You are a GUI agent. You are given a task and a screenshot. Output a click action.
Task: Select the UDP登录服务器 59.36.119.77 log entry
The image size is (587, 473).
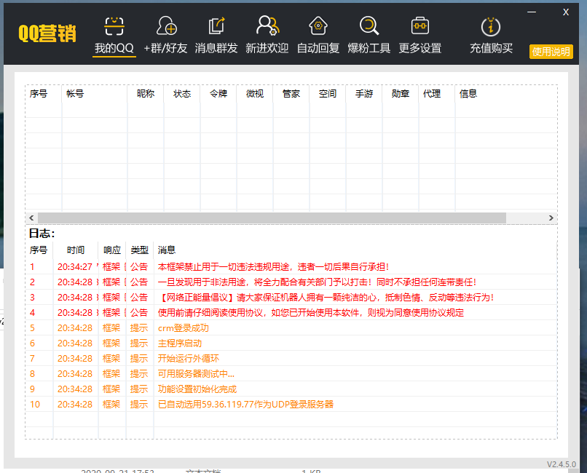[x=291, y=404]
